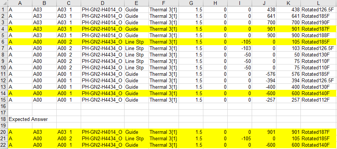337x149 pixels.
Task: Select row 20 header
Action: coord(4,132)
